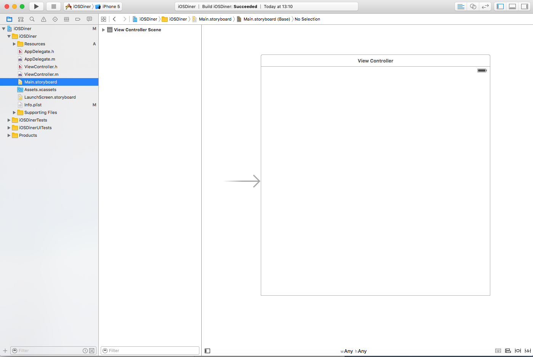The width and height of the screenshot is (533, 357).
Task: Click the Main.storyboard (Base) breadcrumb
Action: tap(263, 19)
